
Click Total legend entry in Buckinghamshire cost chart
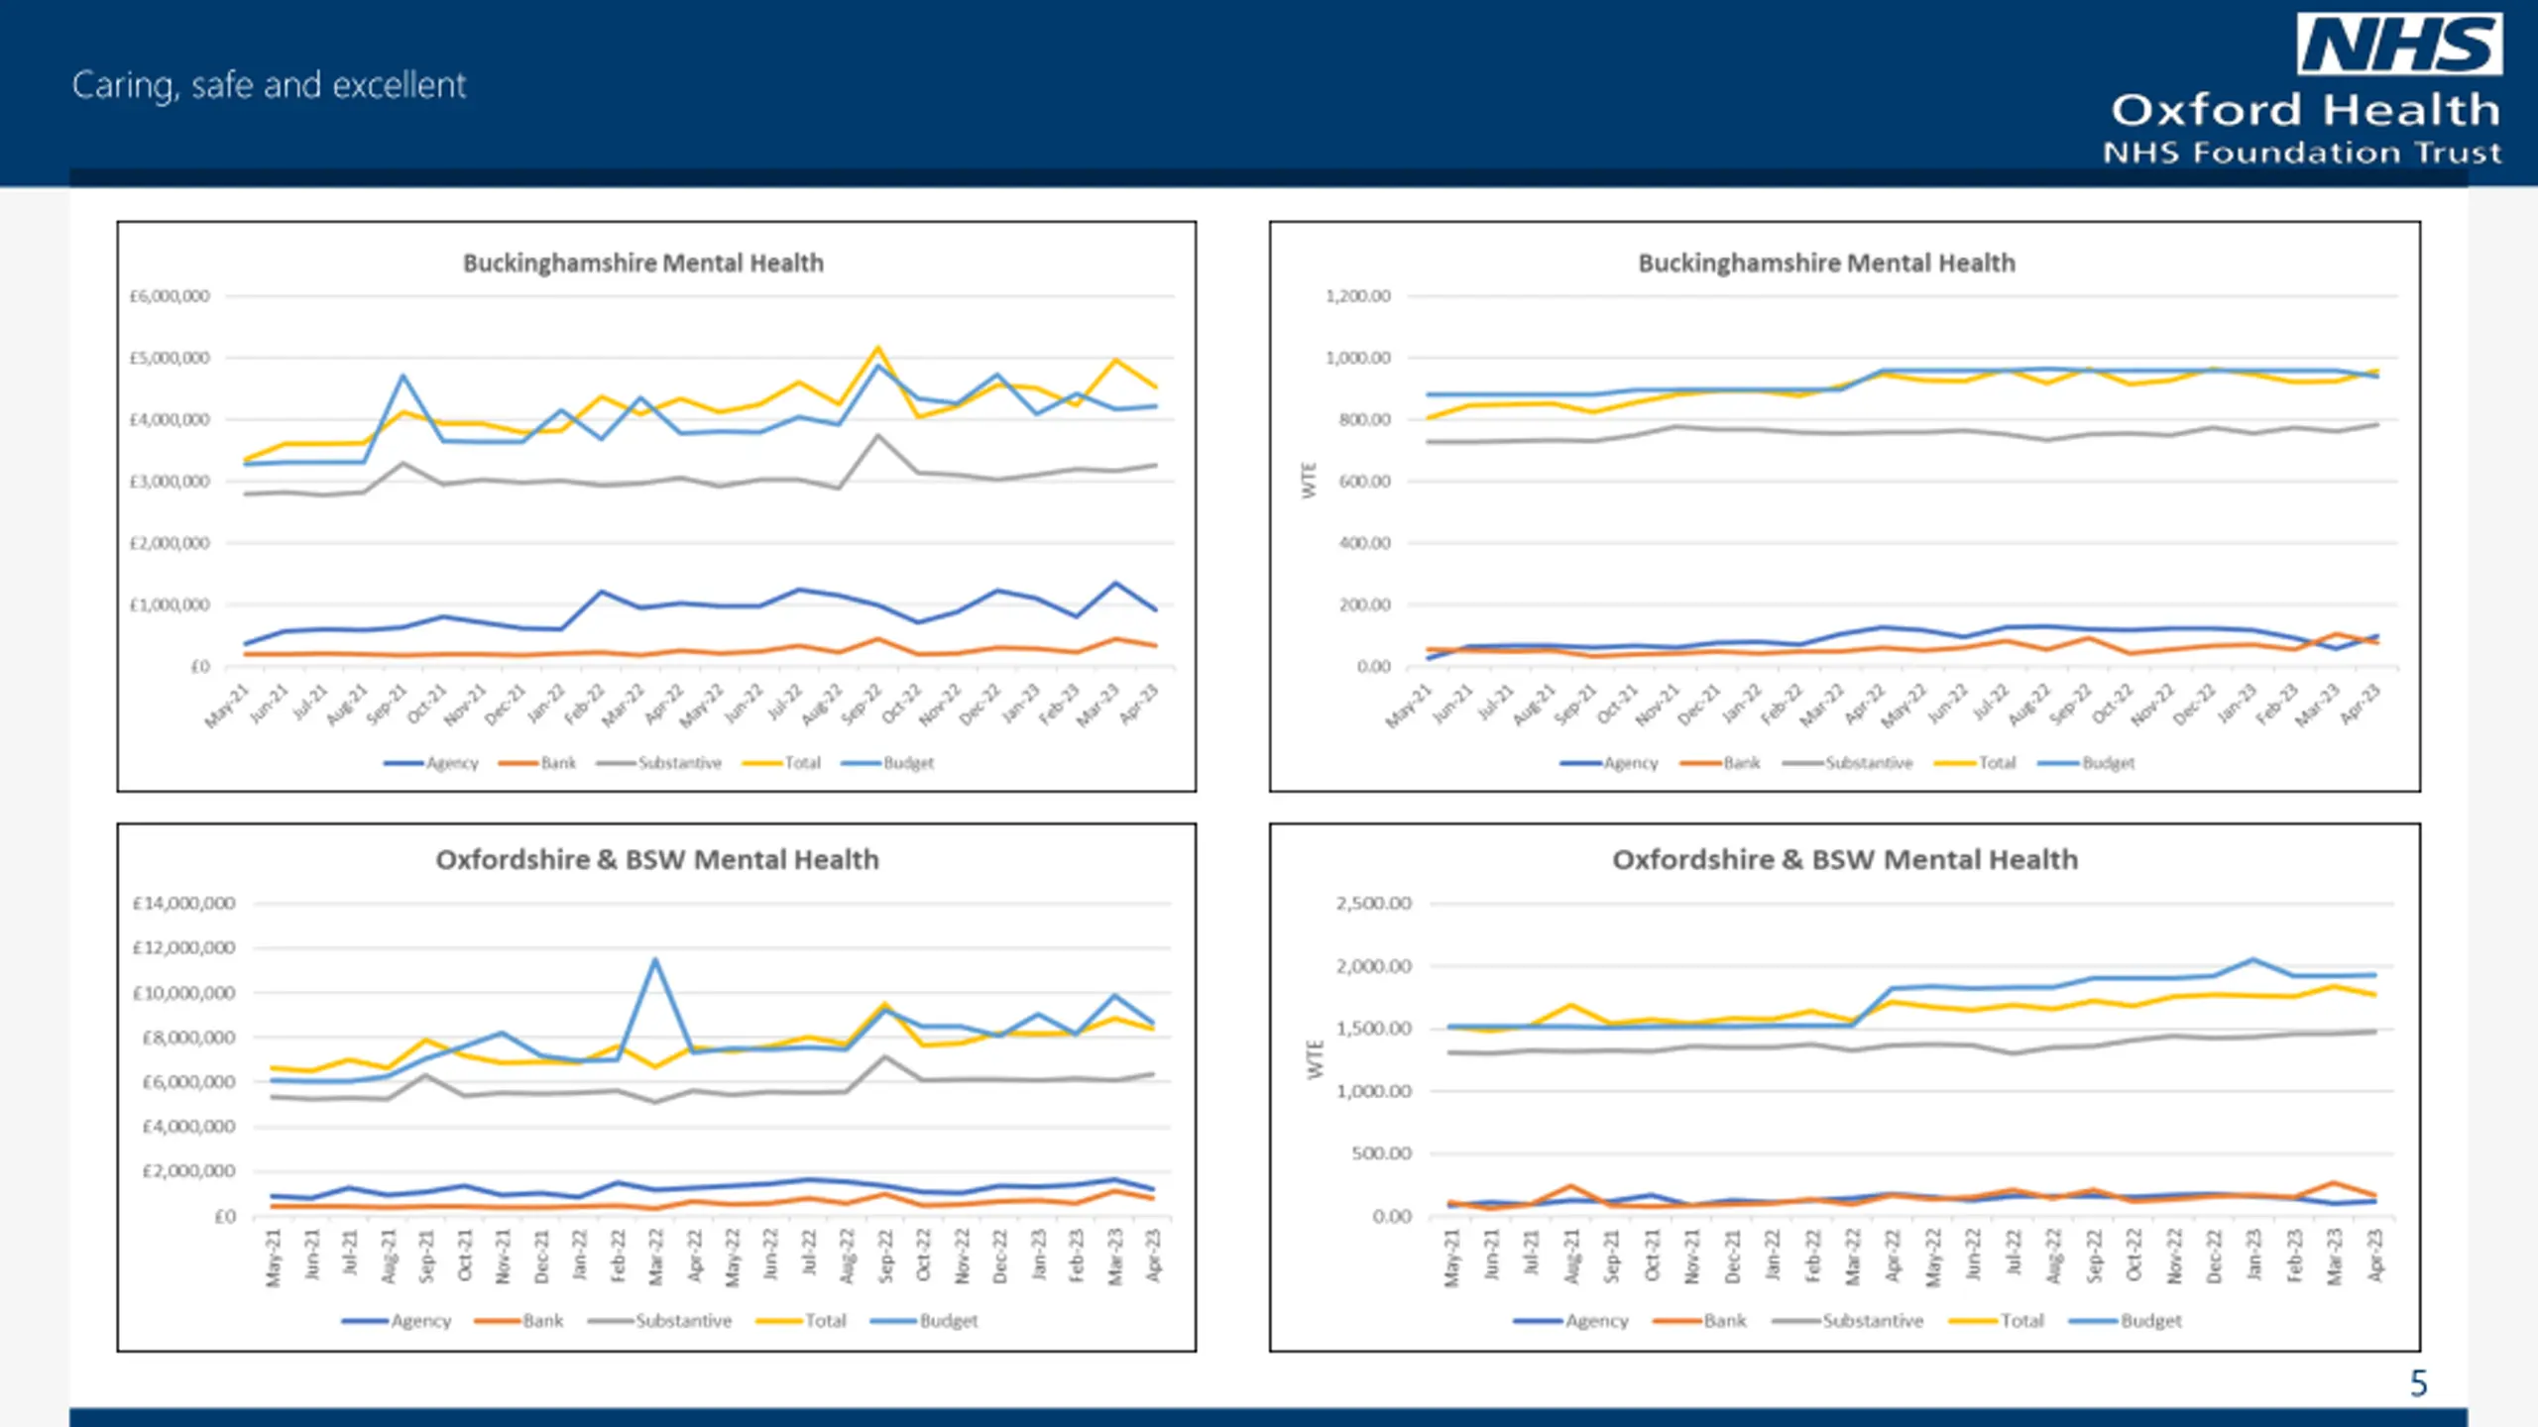(x=781, y=762)
